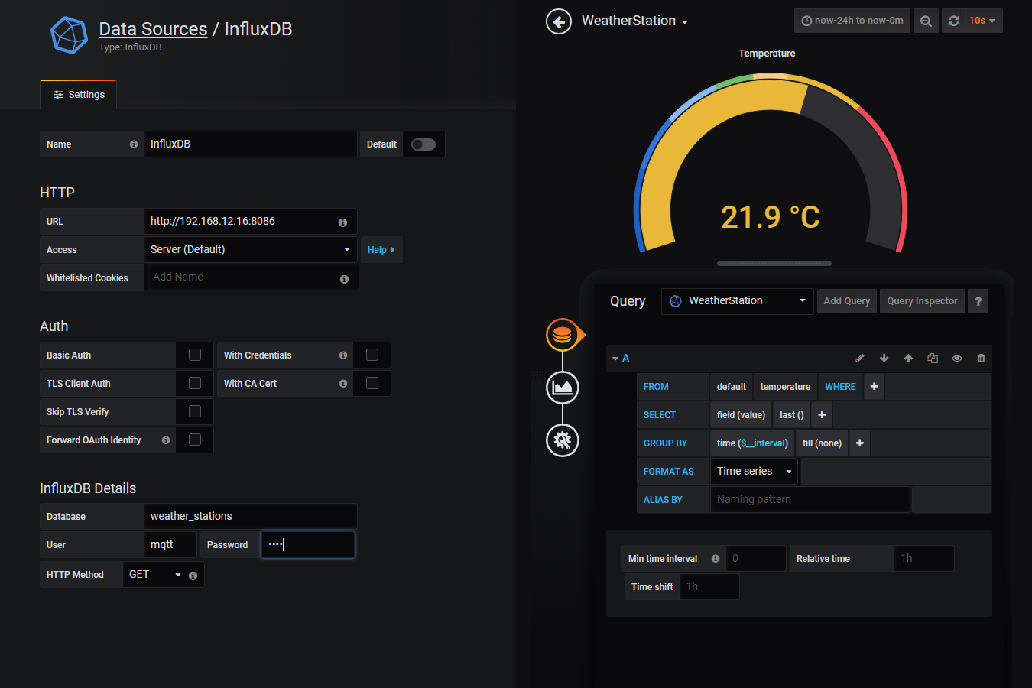This screenshot has width=1032, height=688.
Task: Click info icon next to Min time interval
Action: click(x=716, y=558)
